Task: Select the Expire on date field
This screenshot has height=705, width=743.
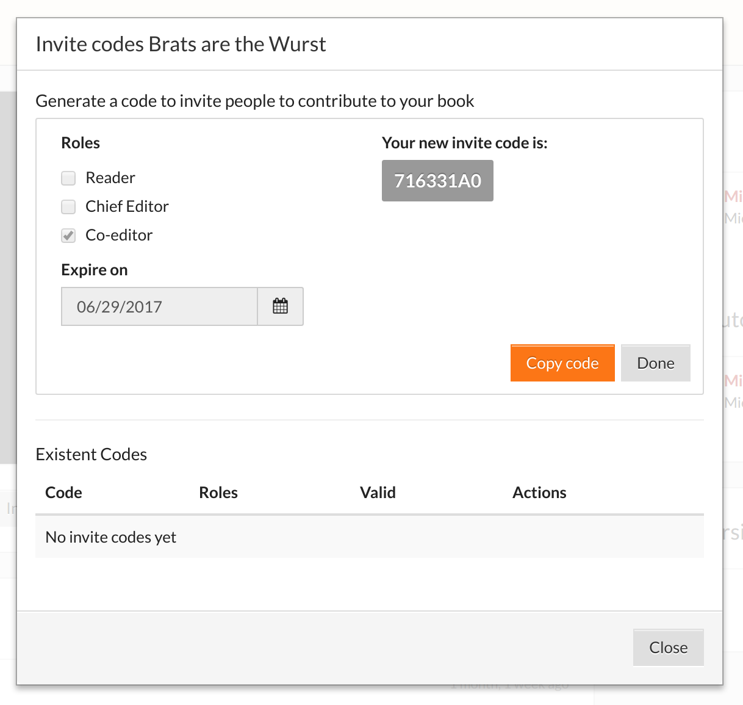Action: [x=159, y=306]
